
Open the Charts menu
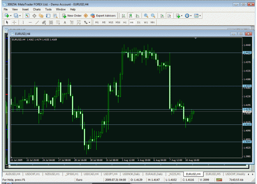tap(37, 9)
